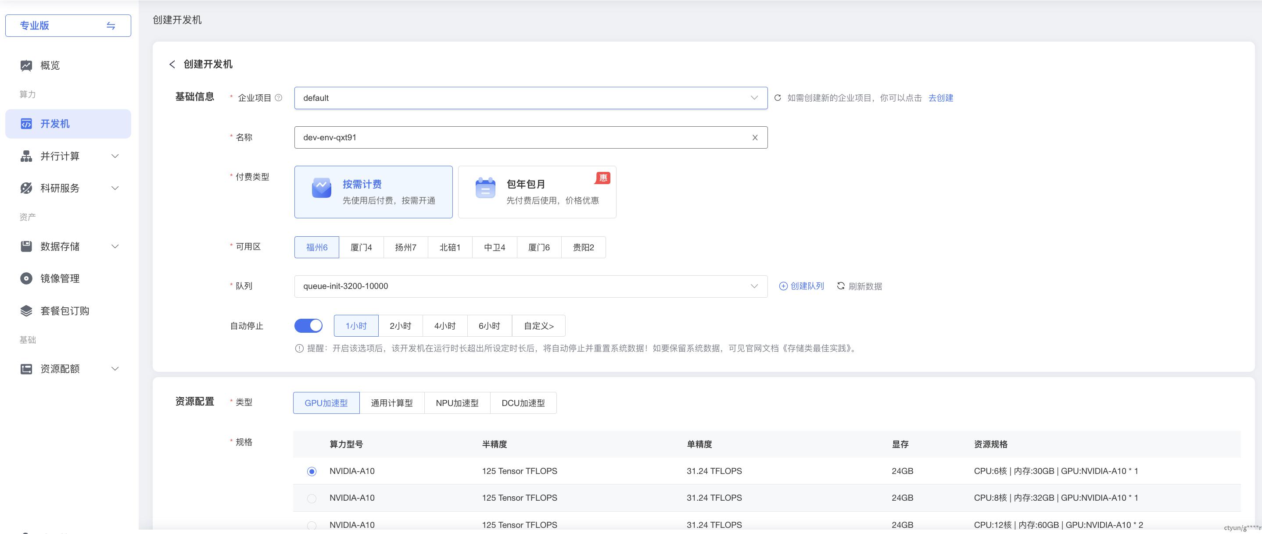
Task: Click the 创建队列 button
Action: [x=802, y=286]
